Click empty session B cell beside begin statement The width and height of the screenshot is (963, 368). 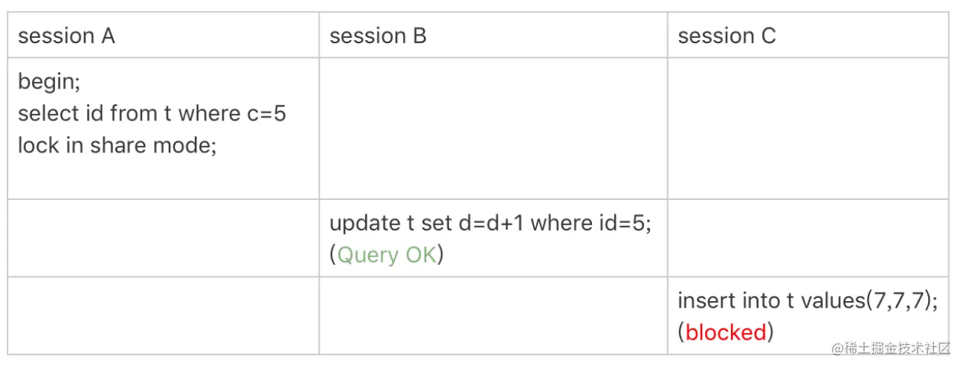tap(493, 128)
